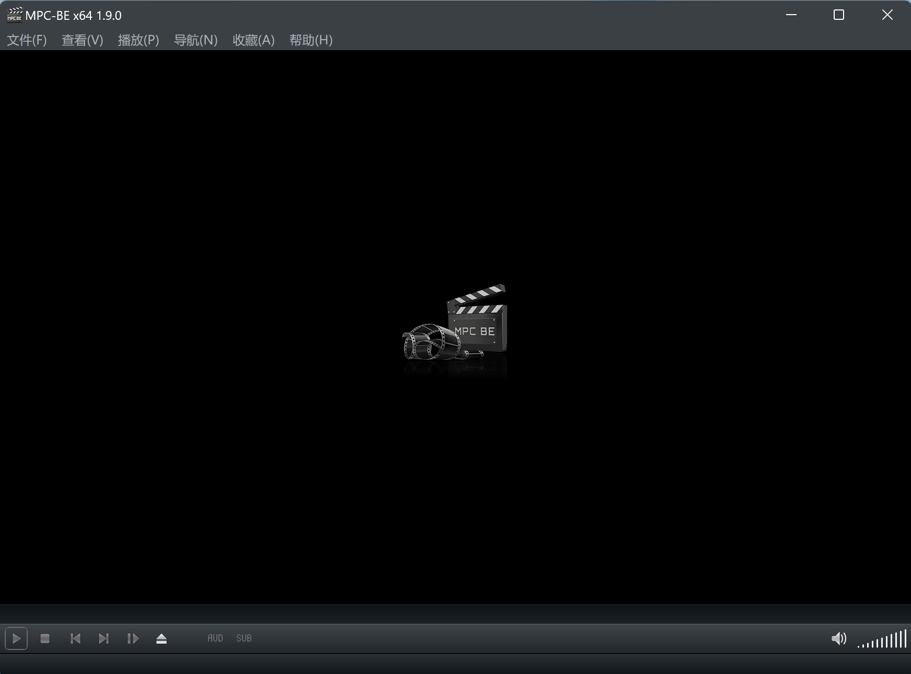Adjust the volume slider bars
The image size is (911, 674).
tap(882, 639)
